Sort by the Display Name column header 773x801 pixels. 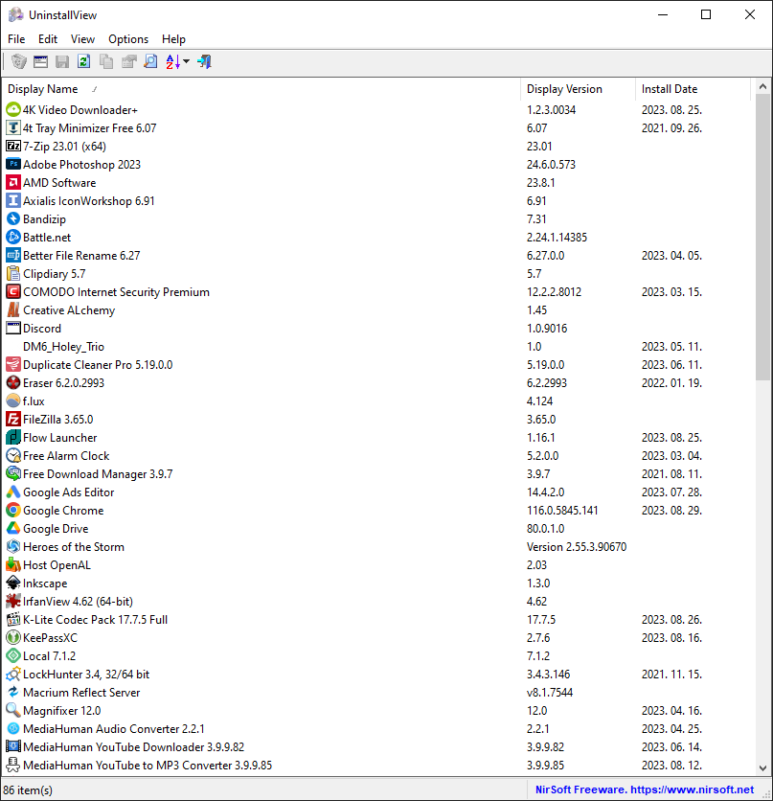coord(261,89)
